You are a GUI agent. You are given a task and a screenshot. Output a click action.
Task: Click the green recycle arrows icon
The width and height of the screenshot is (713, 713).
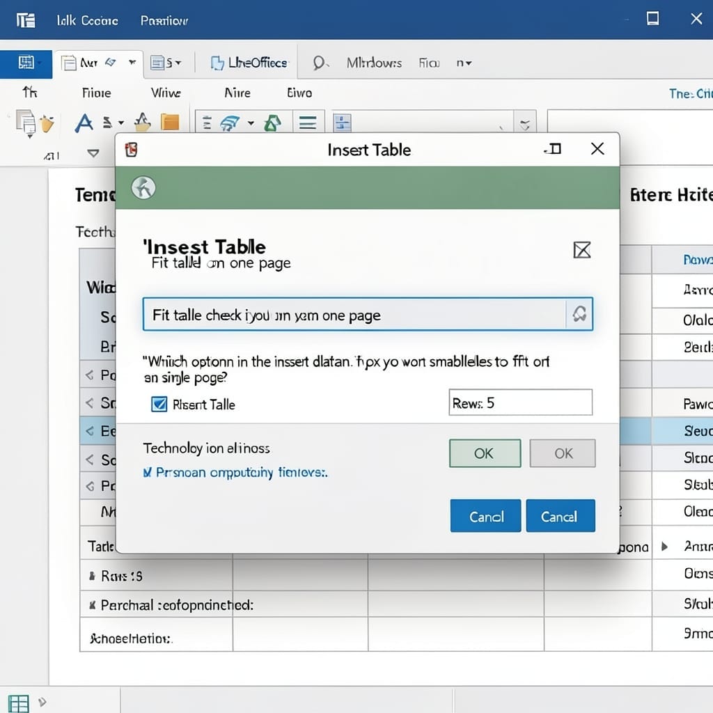click(272, 123)
